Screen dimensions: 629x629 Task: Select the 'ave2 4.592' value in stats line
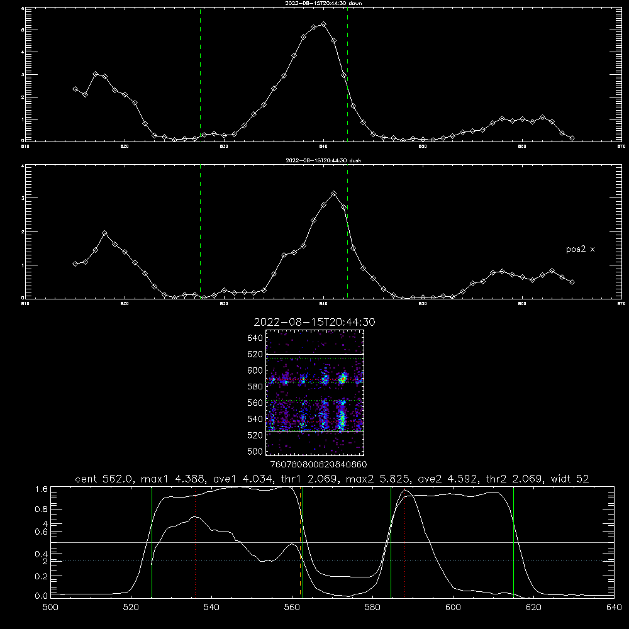pos(447,479)
